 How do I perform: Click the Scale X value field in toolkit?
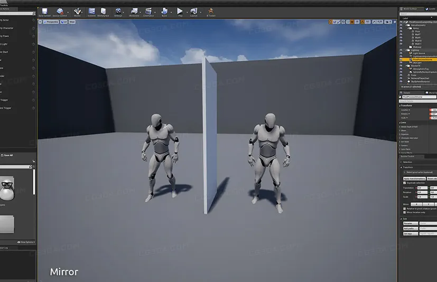[422, 196]
